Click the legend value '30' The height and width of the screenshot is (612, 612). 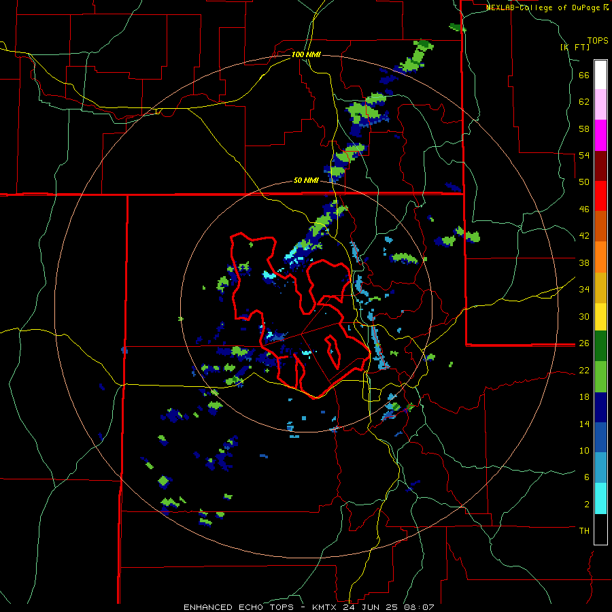tap(584, 316)
